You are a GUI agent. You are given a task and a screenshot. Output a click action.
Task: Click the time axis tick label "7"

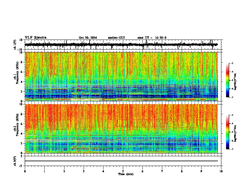(x=162, y=171)
